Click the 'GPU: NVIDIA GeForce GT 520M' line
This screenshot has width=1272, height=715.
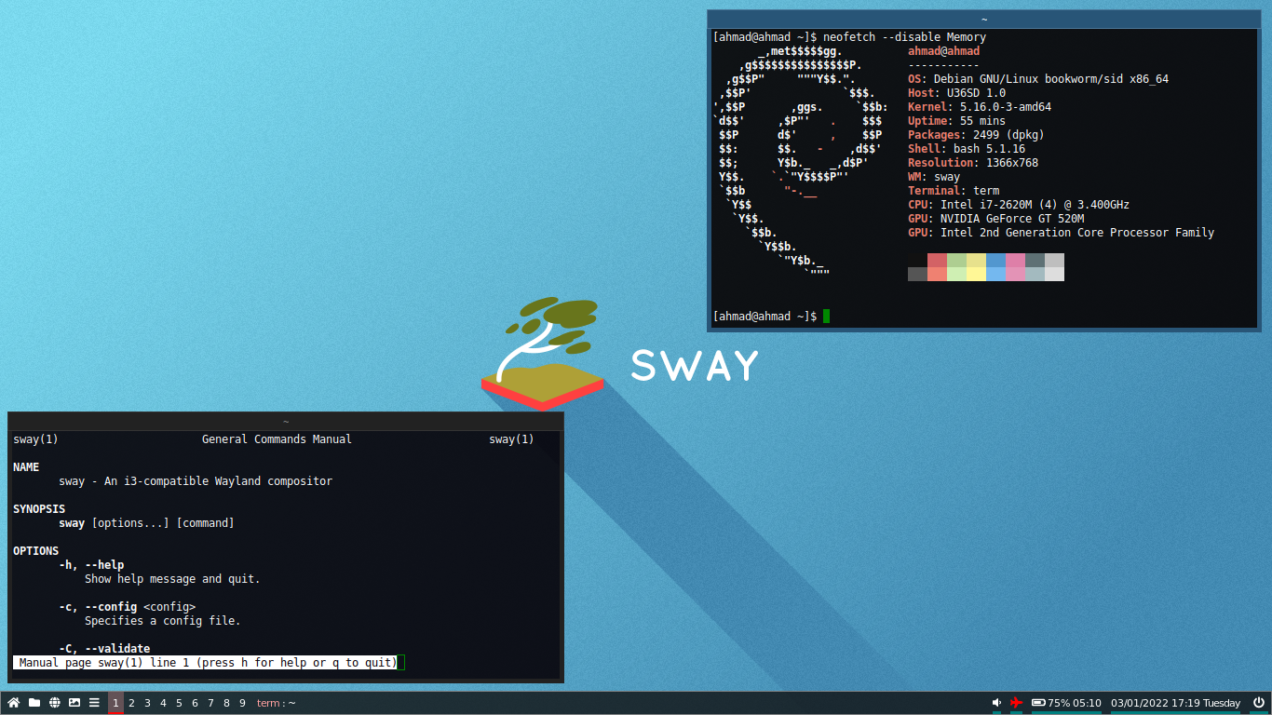point(996,219)
